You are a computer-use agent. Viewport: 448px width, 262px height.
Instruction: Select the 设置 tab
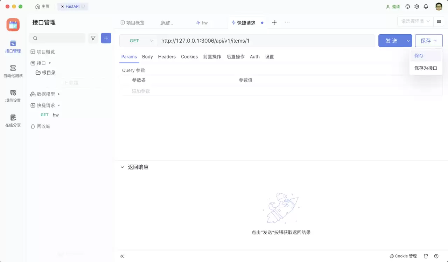[x=269, y=57]
